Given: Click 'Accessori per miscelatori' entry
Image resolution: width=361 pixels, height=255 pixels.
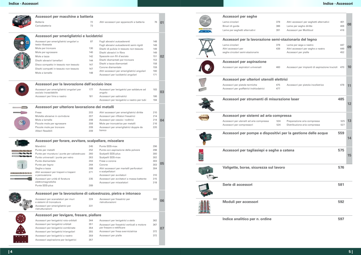Looking at the screenshot, I should click(114, 183).
